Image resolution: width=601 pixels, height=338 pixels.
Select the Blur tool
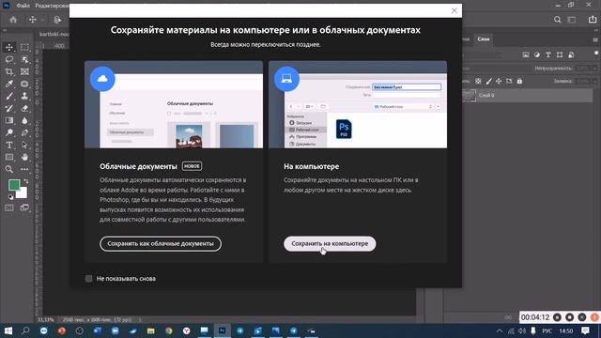point(24,121)
